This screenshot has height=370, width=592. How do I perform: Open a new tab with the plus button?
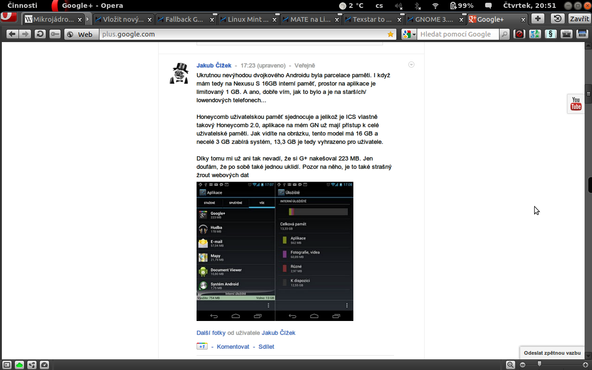(x=538, y=18)
